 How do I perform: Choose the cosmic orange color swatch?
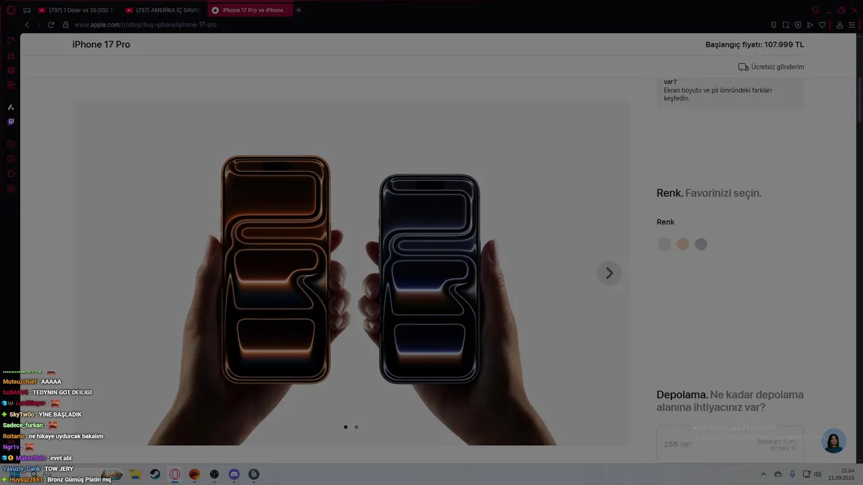pos(683,245)
